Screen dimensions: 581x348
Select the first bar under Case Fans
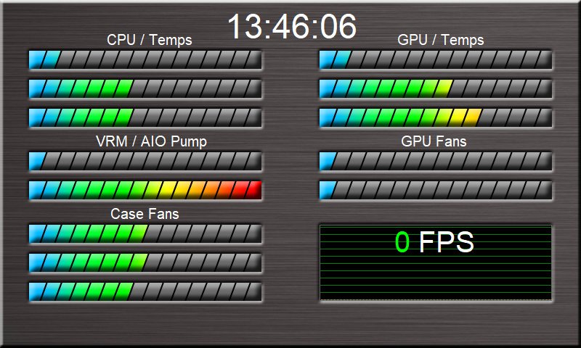coord(145,233)
